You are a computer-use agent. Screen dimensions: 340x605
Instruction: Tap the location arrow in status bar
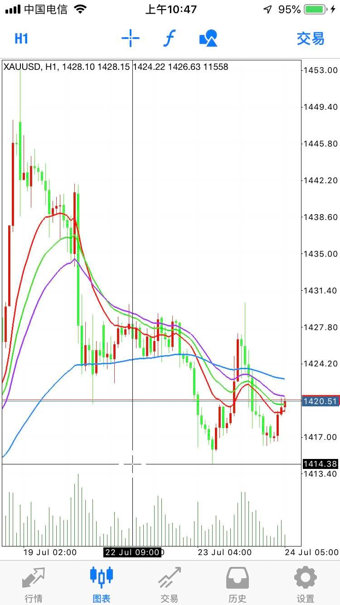267,10
